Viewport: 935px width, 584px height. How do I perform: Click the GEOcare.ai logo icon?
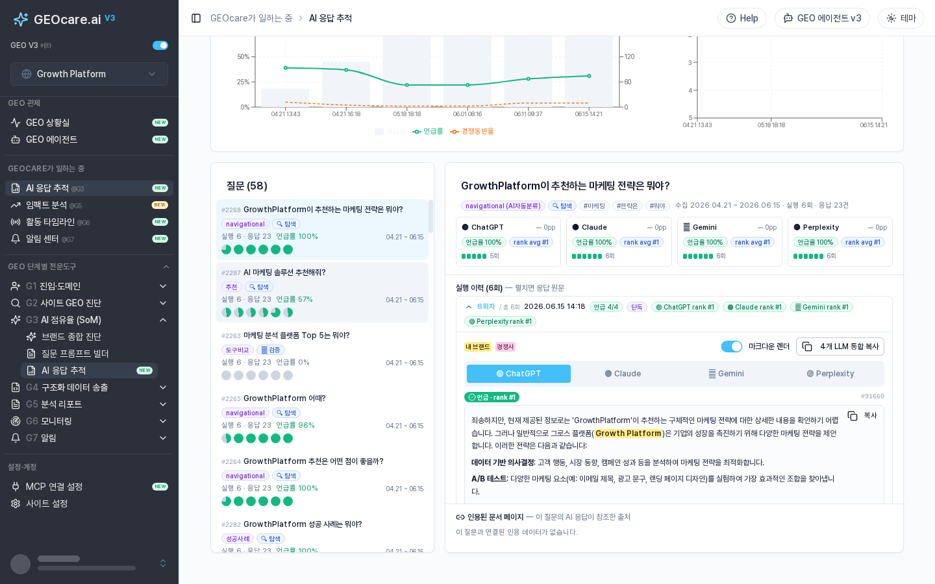point(21,19)
